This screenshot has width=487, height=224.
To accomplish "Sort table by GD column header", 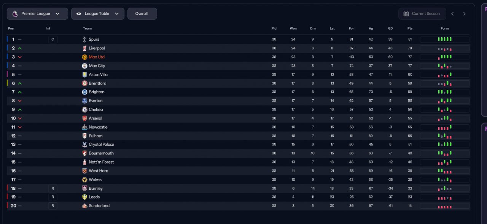I will pyautogui.click(x=390, y=29).
